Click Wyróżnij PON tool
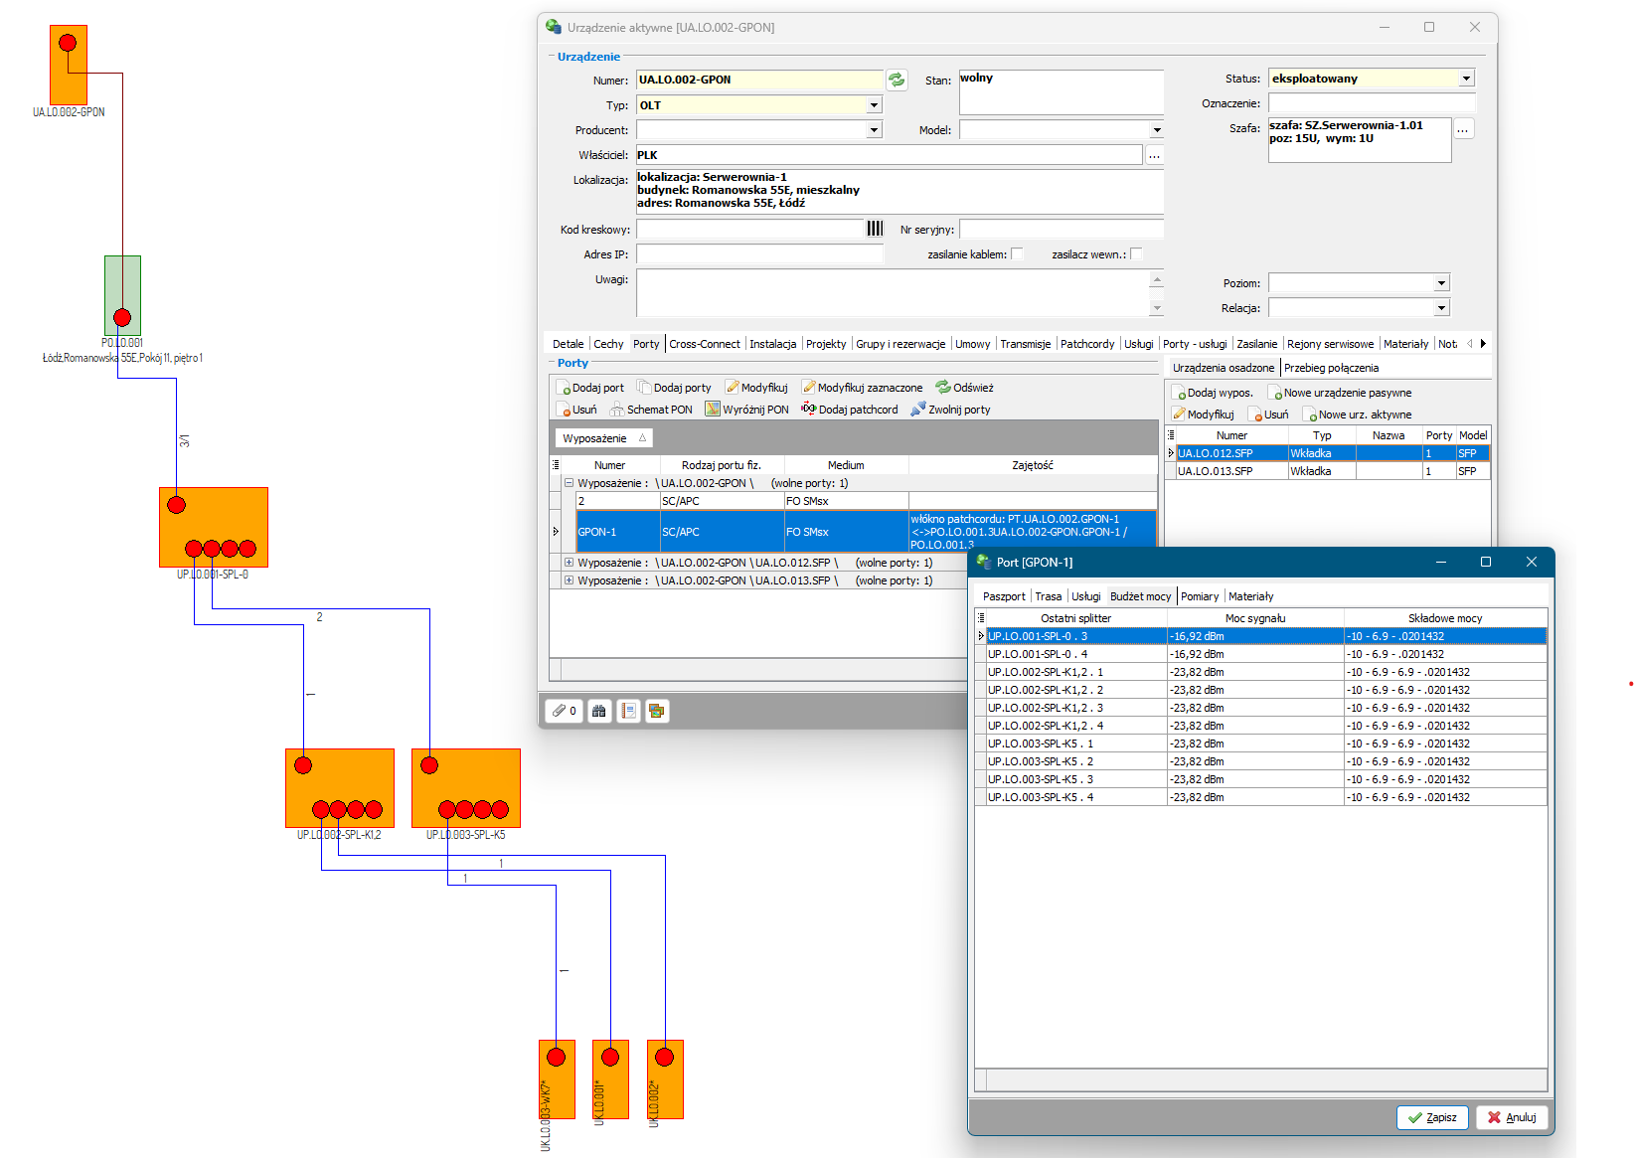Viewport: 1634px width, 1158px height. coord(746,410)
